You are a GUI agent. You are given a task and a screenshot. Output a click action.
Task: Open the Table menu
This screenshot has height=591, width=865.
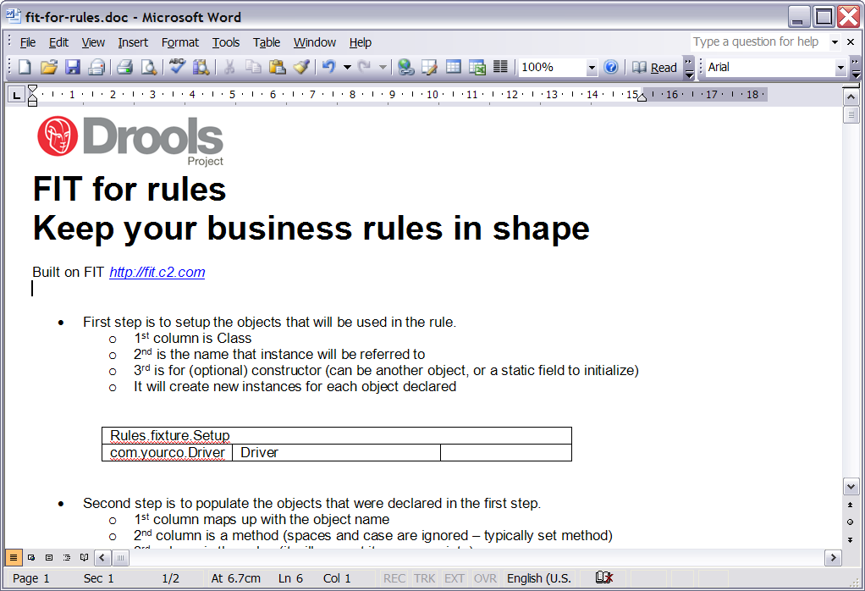[267, 42]
